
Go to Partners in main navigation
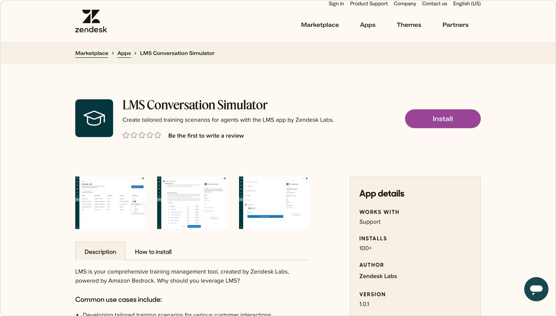point(455,25)
